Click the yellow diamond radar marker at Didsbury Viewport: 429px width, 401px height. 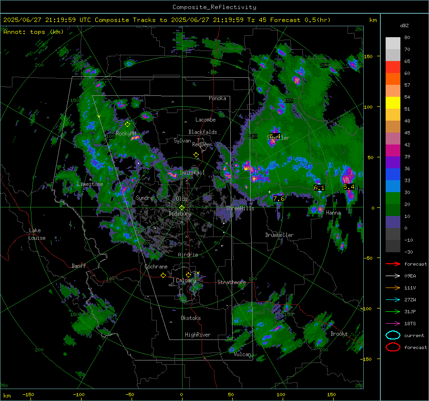point(182,208)
